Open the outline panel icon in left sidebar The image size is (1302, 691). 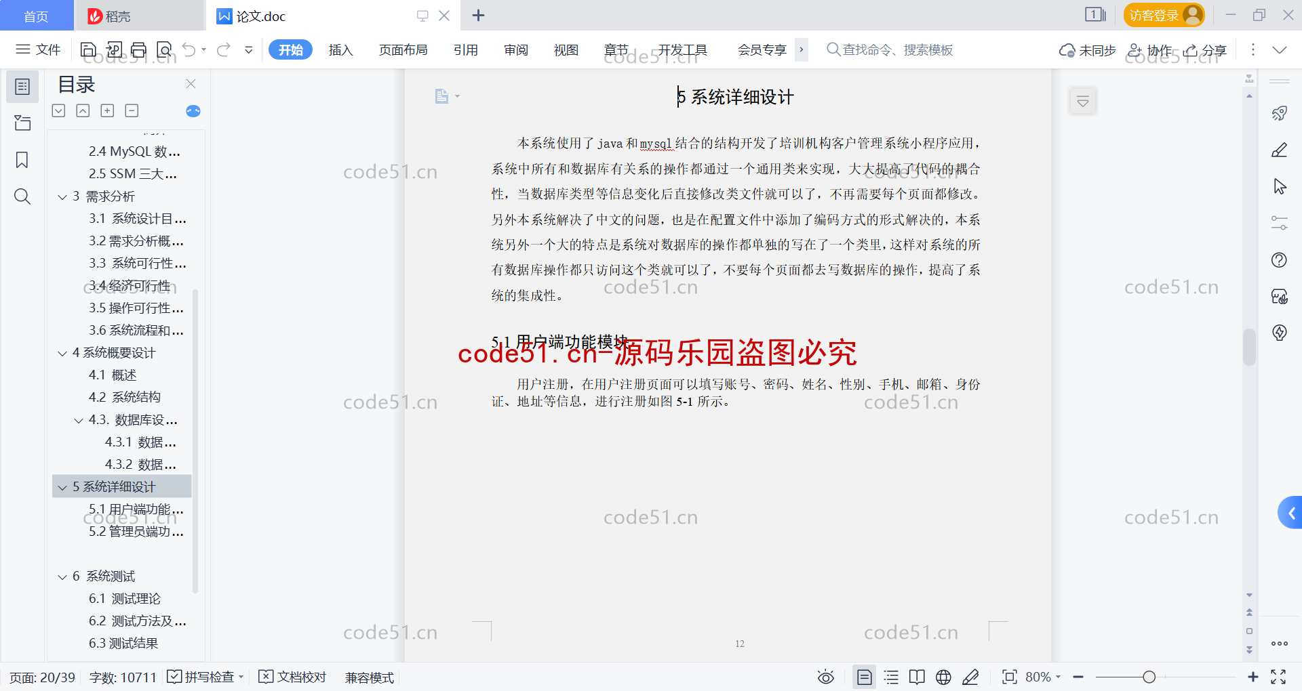point(22,87)
